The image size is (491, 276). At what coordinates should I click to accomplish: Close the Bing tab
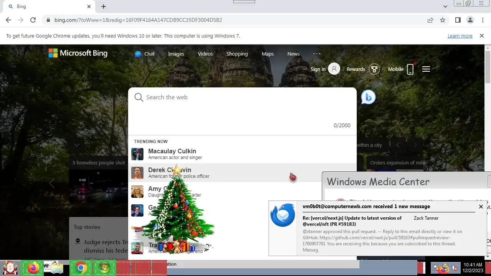click(x=89, y=7)
